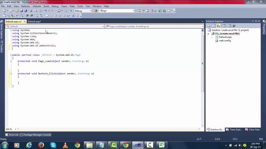Open the Package Manager Console tab
This screenshot has height=149, width=266.
pyautogui.click(x=35, y=135)
